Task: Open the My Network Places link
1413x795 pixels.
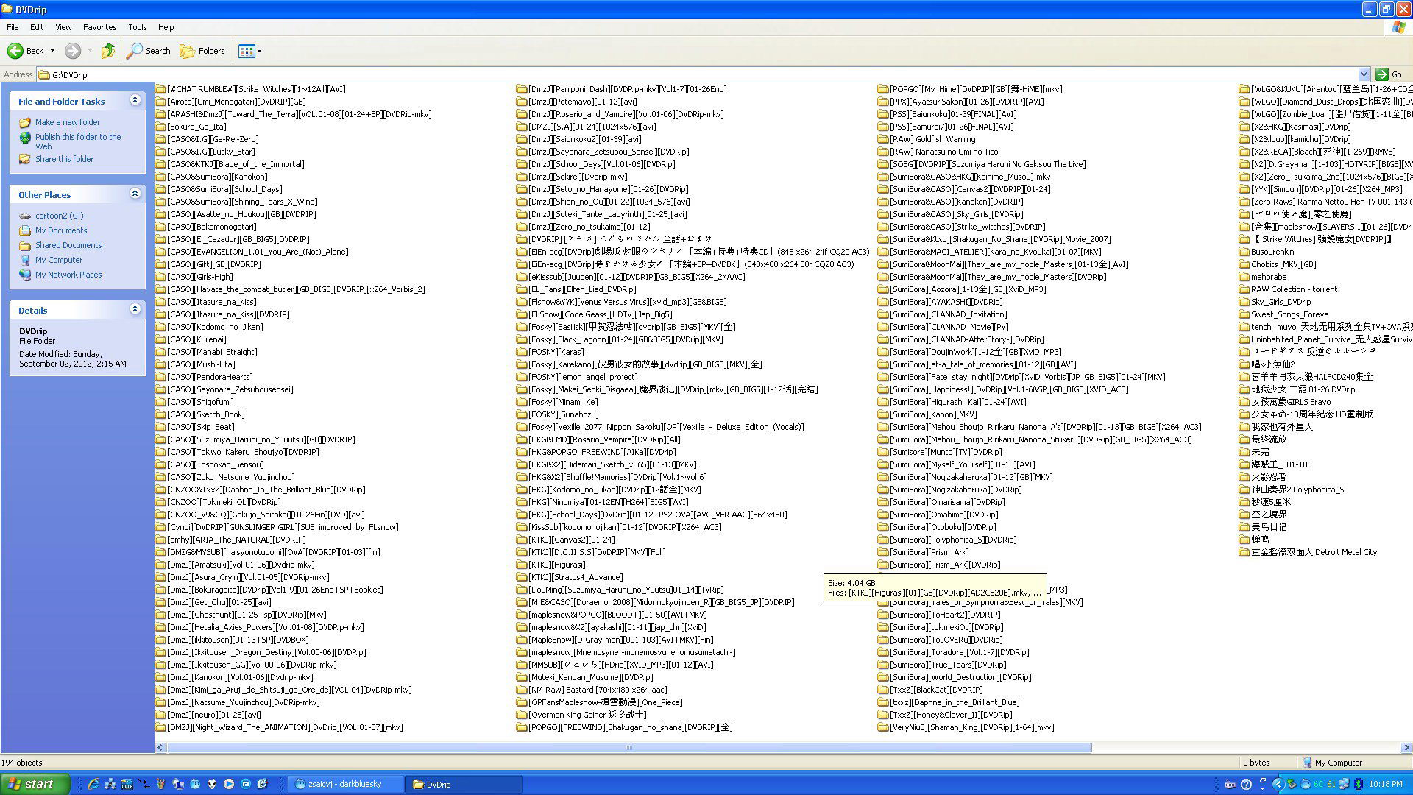Action: (68, 275)
